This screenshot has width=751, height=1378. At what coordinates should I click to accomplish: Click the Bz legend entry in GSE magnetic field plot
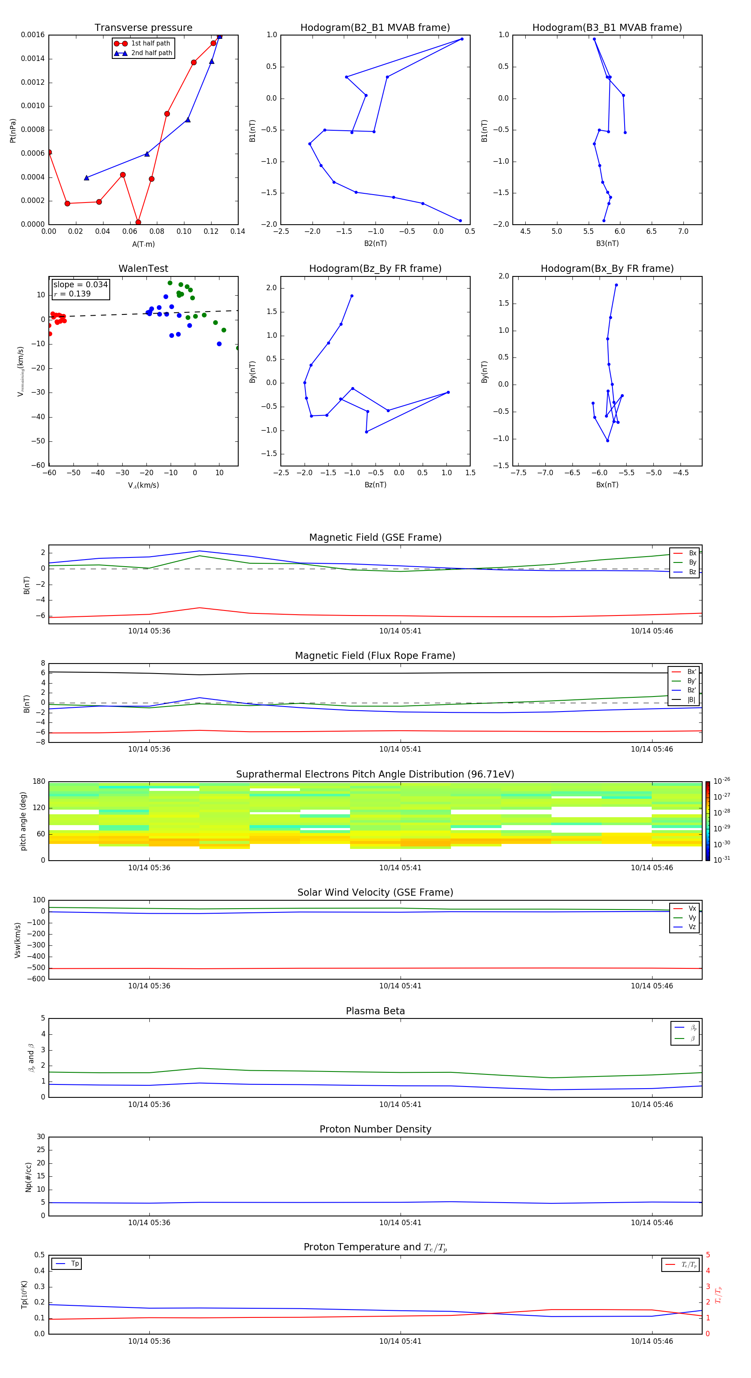coord(685,572)
